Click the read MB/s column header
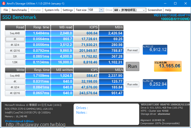 point(111,27)
